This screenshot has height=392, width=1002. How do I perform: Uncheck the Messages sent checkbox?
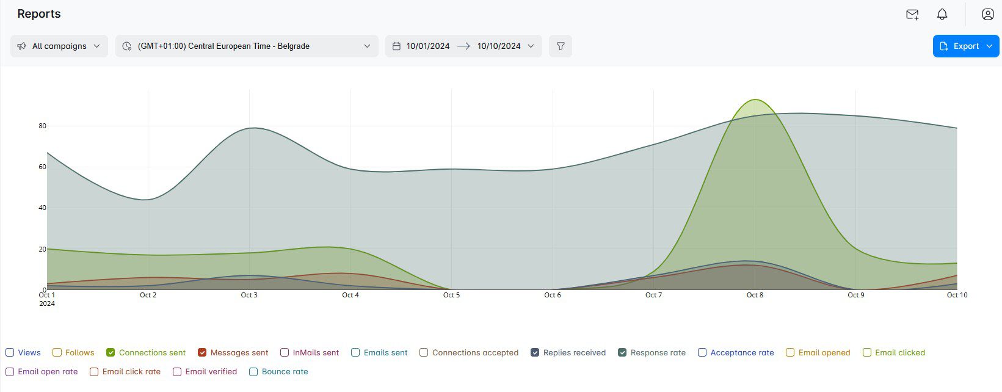tap(202, 352)
